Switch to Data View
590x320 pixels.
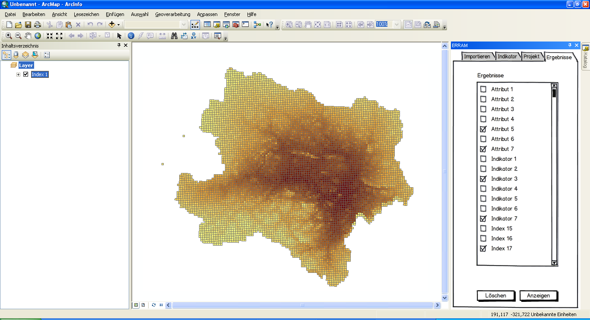coord(136,305)
